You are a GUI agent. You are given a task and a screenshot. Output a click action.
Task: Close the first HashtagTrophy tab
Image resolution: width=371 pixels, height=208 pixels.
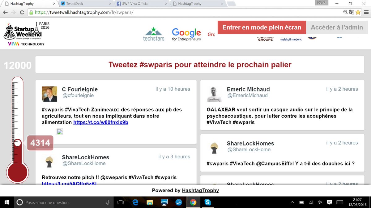55,4
